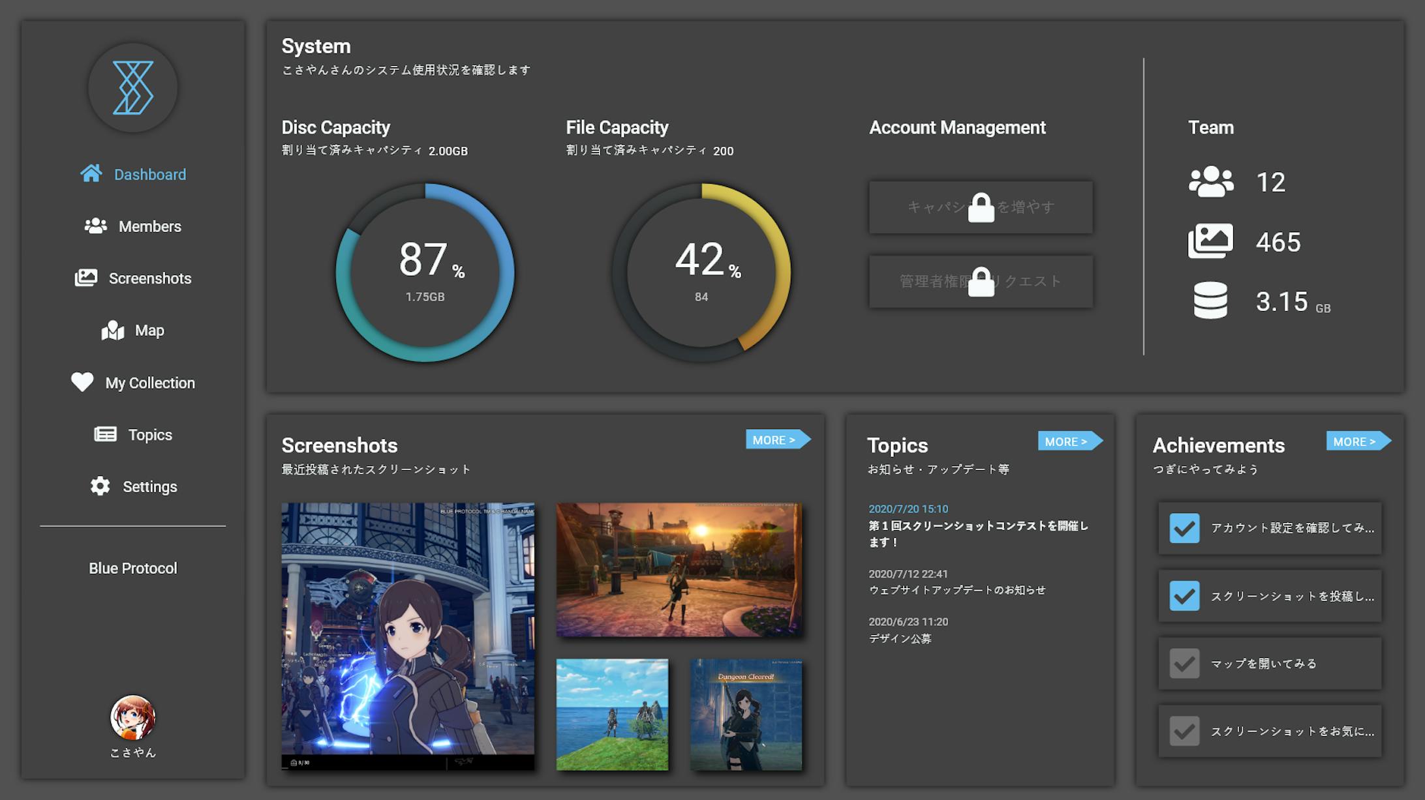Click the house icon beside Dashboard

[91, 173]
